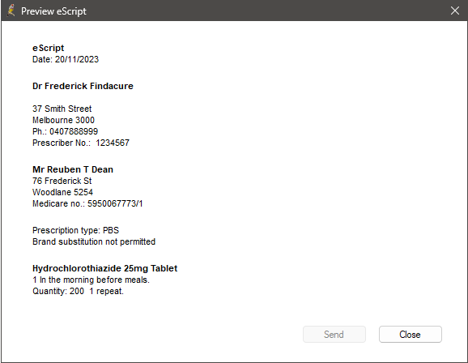This screenshot has width=468, height=363.
Task: Click the patient name 'Mr Reuben T Dean'
Action: (x=73, y=169)
